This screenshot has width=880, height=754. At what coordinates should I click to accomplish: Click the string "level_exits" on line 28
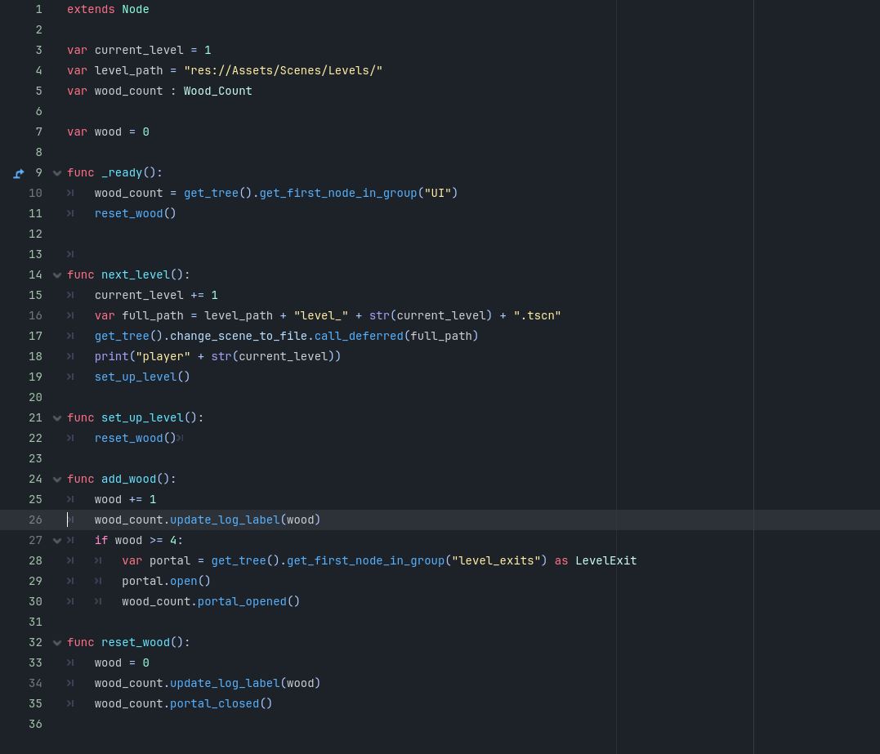(x=495, y=560)
